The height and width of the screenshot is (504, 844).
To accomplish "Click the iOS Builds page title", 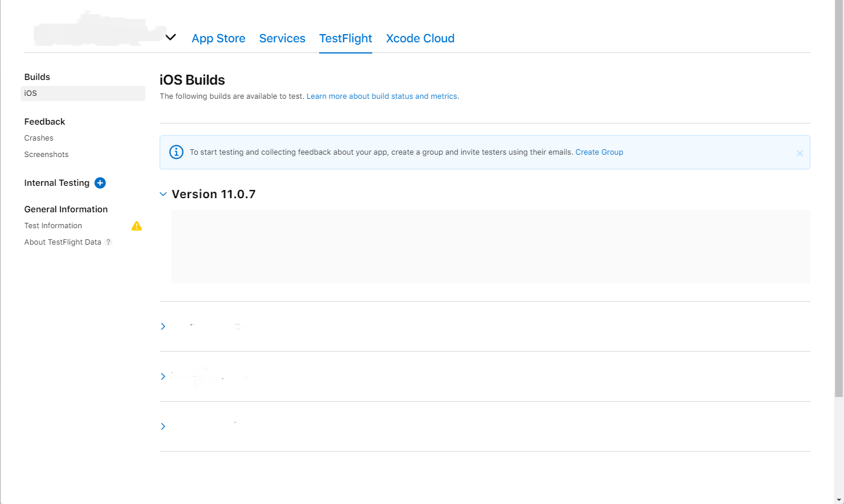I will (x=192, y=80).
